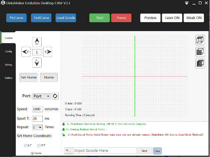The image size is (210, 157).
Task: Click the red serial ports failed message
Action: pos(135,134)
